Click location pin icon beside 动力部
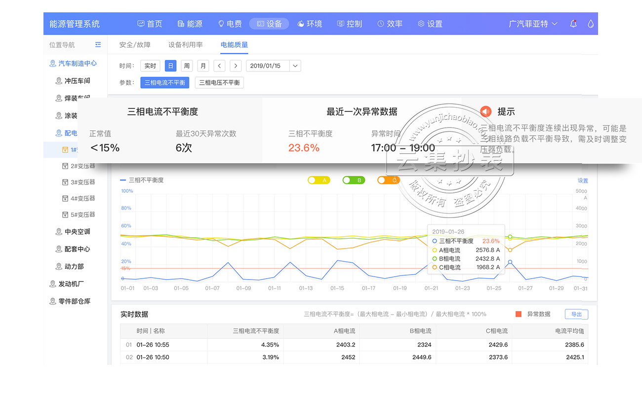Screen dimensions: 642x394 [59, 266]
